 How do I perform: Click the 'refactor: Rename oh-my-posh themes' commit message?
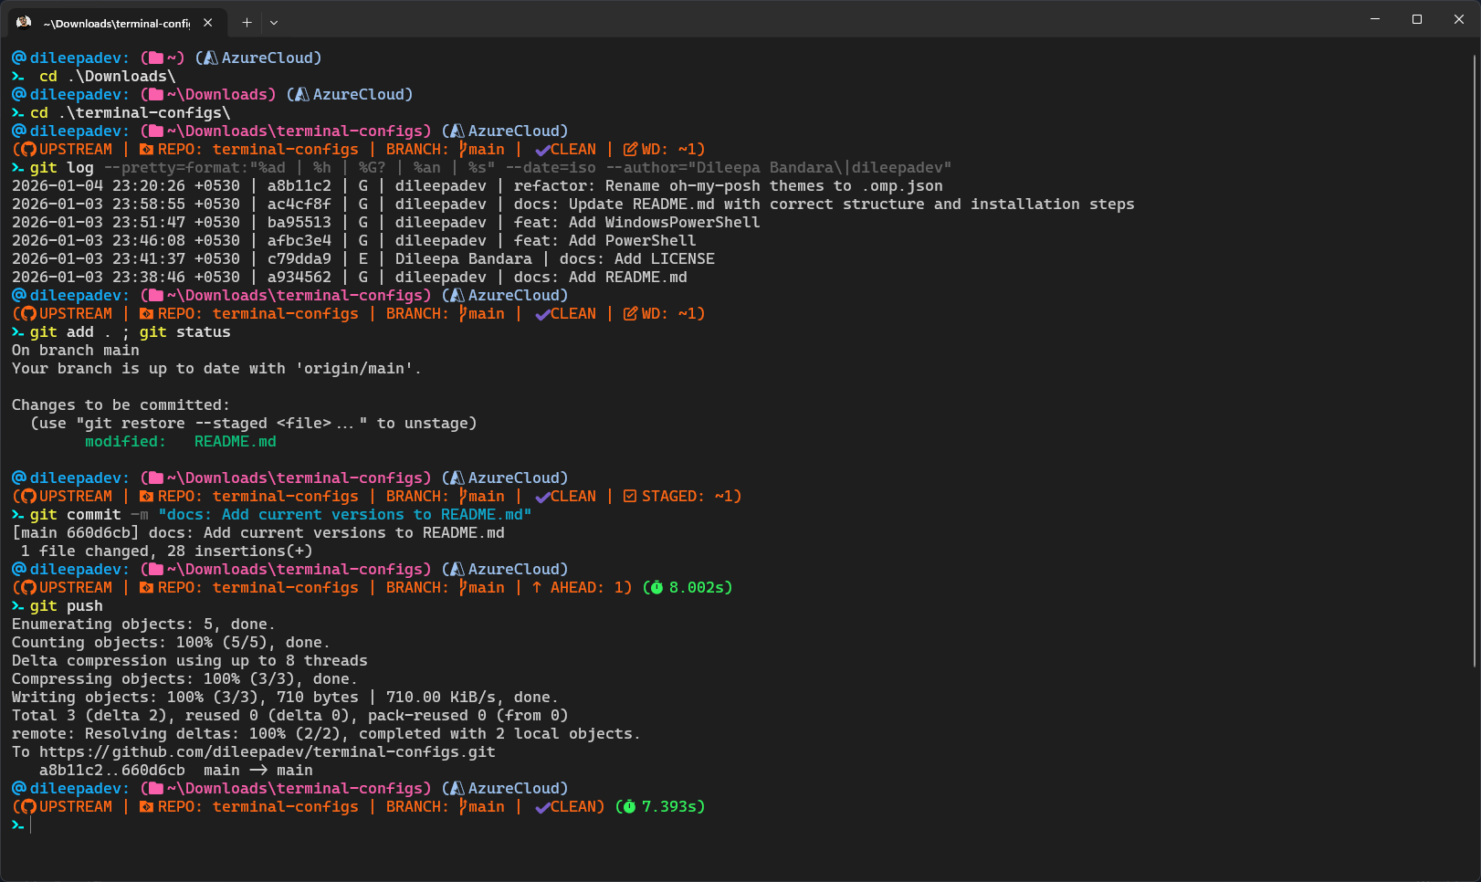[729, 186]
